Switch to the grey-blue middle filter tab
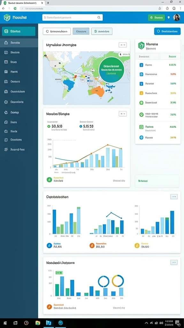Viewport: 184px width, 328px height. [81, 31]
